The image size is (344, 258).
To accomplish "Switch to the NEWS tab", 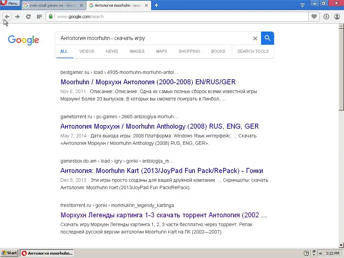I will click(x=112, y=51).
